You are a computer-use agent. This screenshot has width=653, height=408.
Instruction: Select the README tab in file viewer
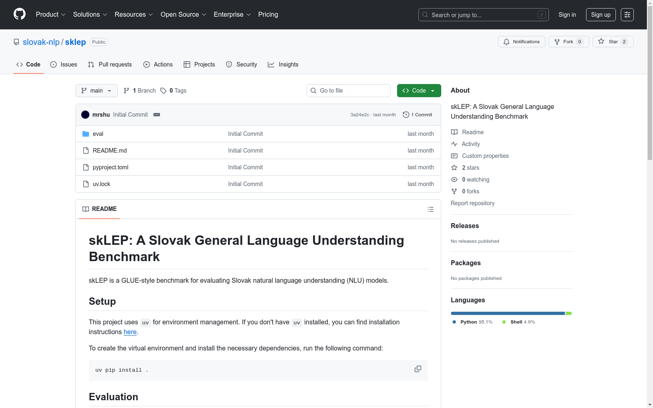(x=100, y=209)
